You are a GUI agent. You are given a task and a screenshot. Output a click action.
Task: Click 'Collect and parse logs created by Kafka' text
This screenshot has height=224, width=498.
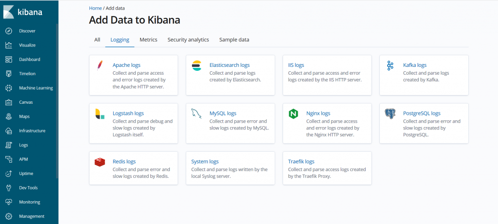click(x=426, y=76)
